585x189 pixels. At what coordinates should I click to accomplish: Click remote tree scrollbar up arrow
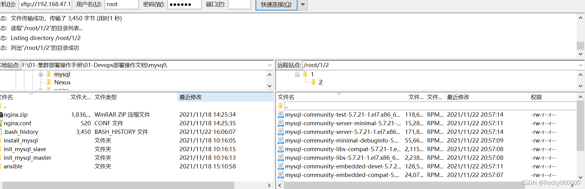[x=580, y=74]
